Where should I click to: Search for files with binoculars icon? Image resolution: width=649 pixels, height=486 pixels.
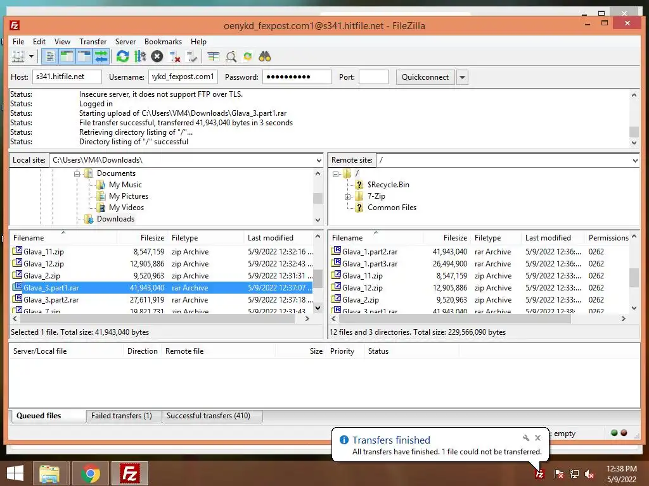(x=264, y=56)
